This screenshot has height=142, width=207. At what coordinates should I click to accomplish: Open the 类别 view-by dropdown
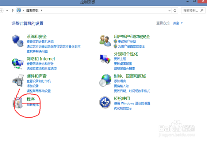pos(178,23)
